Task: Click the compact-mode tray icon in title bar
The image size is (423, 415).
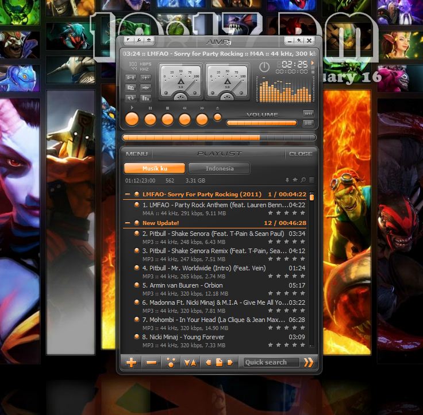Action: (149, 40)
